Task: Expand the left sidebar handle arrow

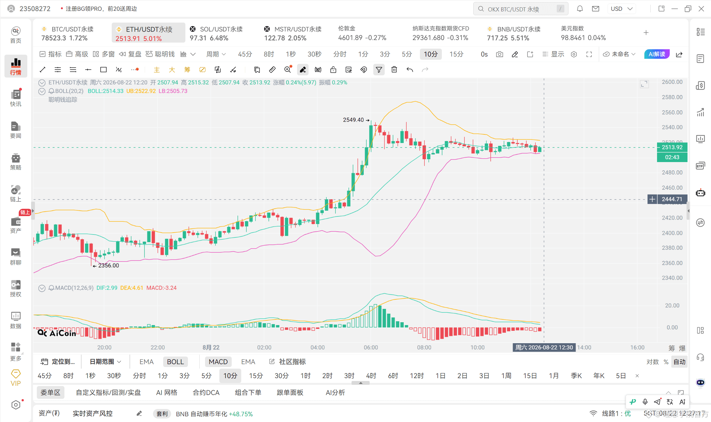Action: click(33, 211)
